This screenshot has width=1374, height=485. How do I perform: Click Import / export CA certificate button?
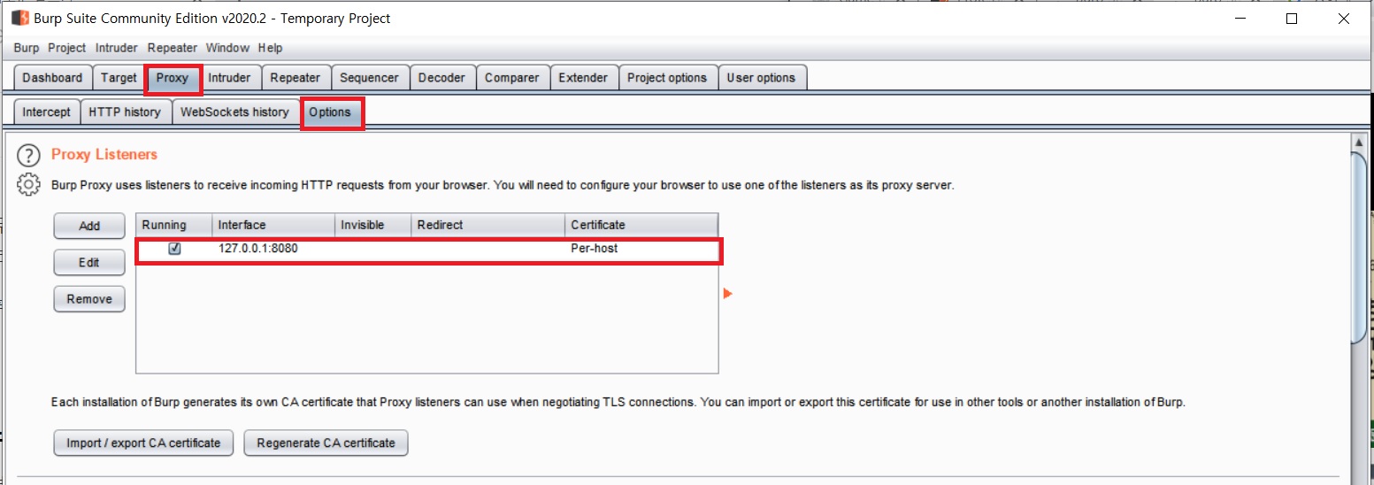143,443
